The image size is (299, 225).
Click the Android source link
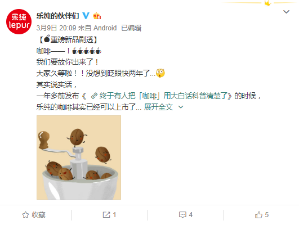coord(105,28)
